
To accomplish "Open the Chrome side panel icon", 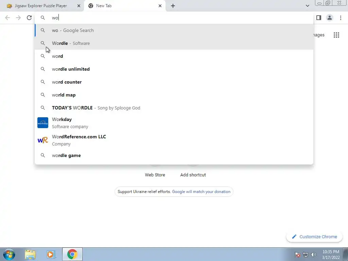I will [x=319, y=18].
